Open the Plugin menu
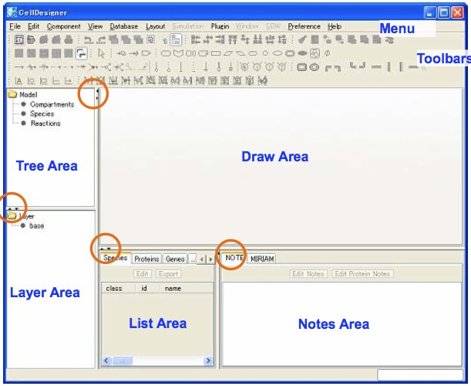Image resolution: width=471 pixels, height=386 pixels. (220, 26)
